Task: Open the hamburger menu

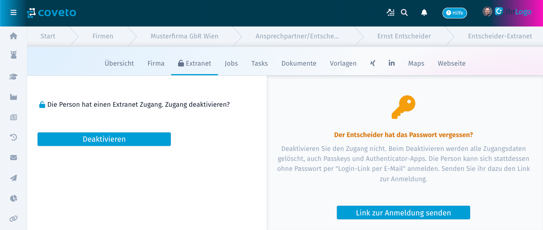Action: (13, 13)
